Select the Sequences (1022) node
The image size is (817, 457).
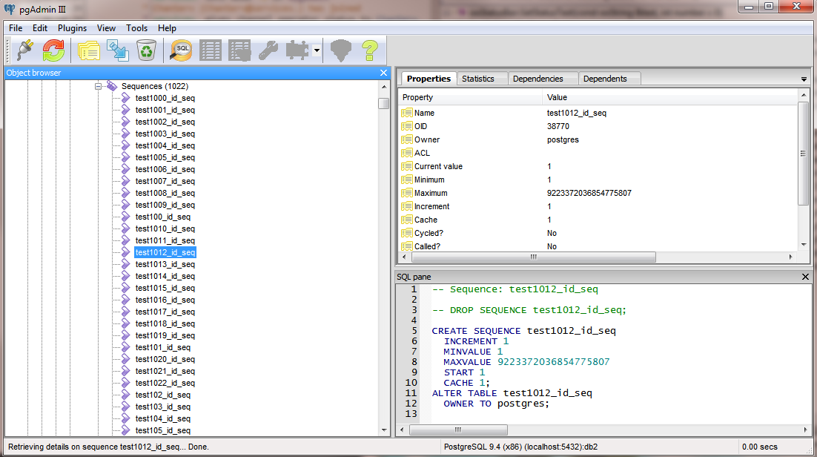coord(155,86)
